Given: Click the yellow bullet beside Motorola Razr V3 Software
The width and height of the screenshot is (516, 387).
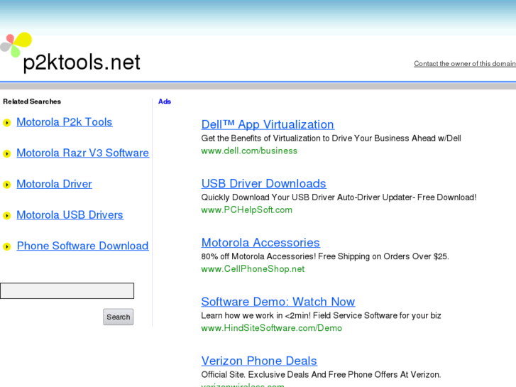Looking at the screenshot, I should [x=7, y=154].
